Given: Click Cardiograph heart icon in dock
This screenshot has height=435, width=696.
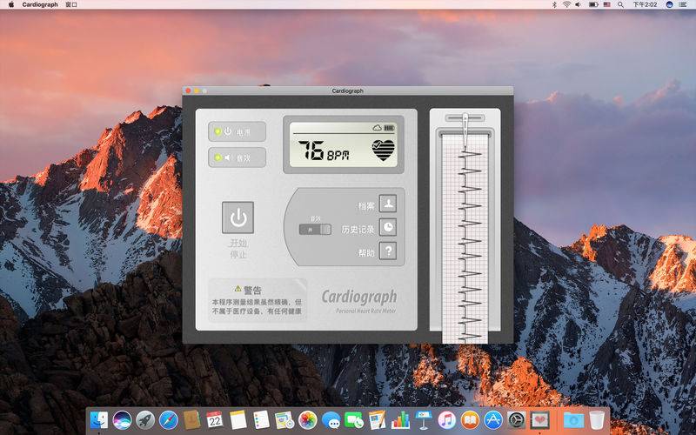Looking at the screenshot, I should tap(539, 419).
